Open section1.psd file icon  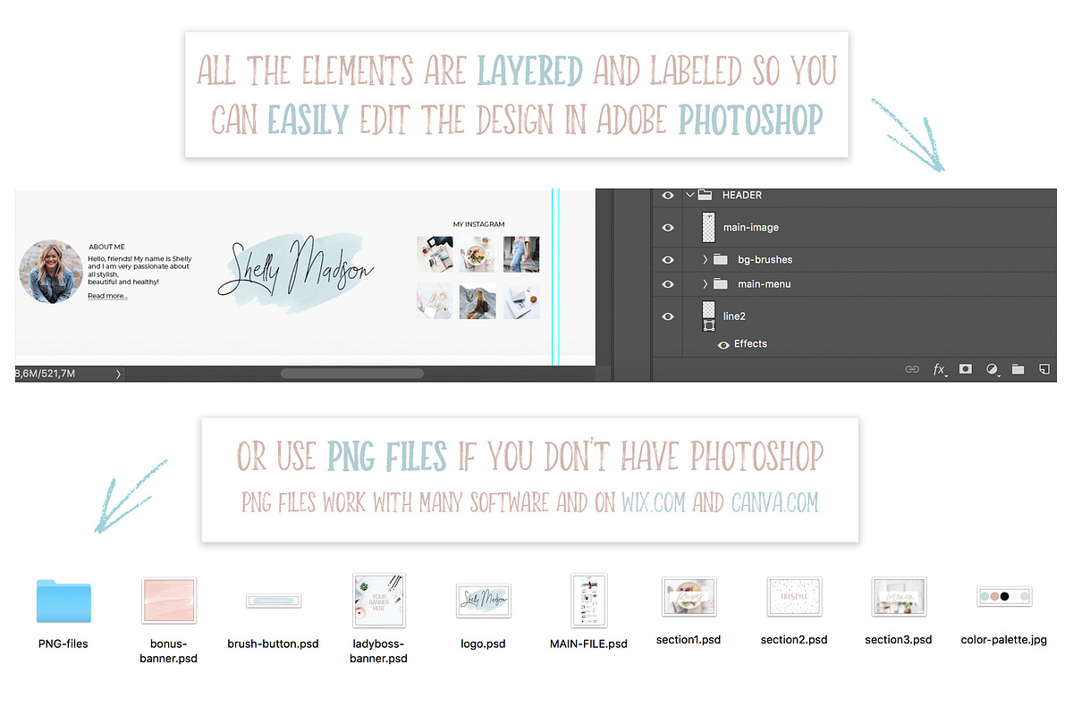click(688, 597)
